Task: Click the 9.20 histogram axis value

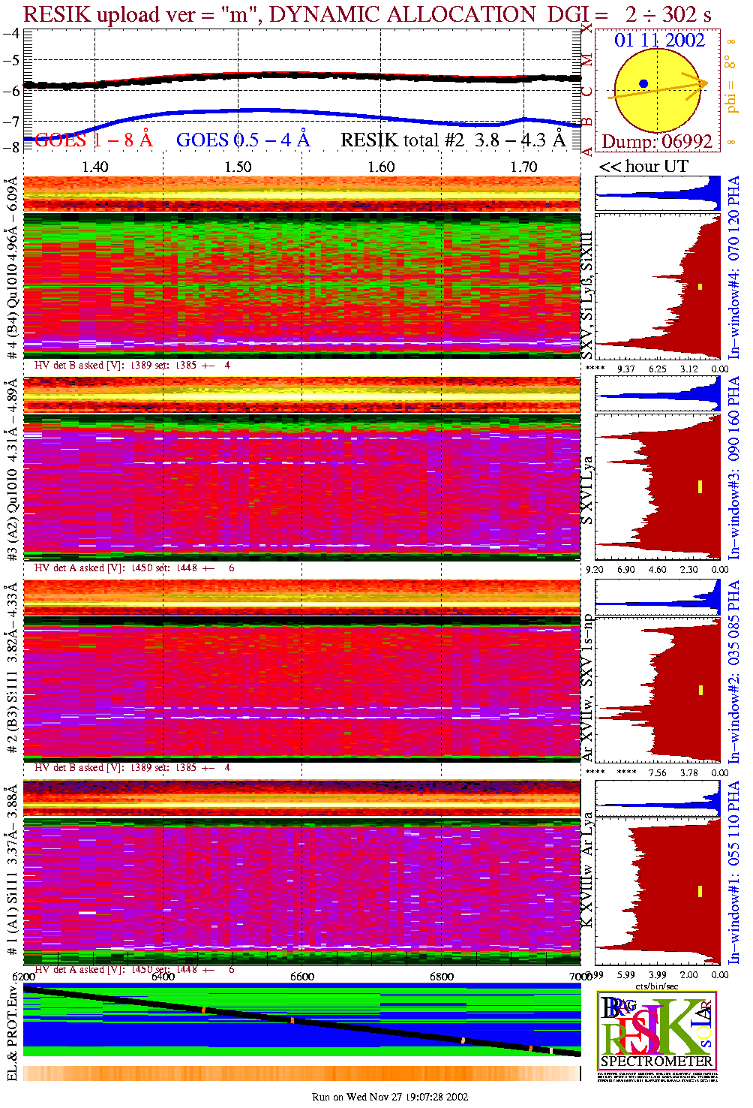Action: click(594, 570)
